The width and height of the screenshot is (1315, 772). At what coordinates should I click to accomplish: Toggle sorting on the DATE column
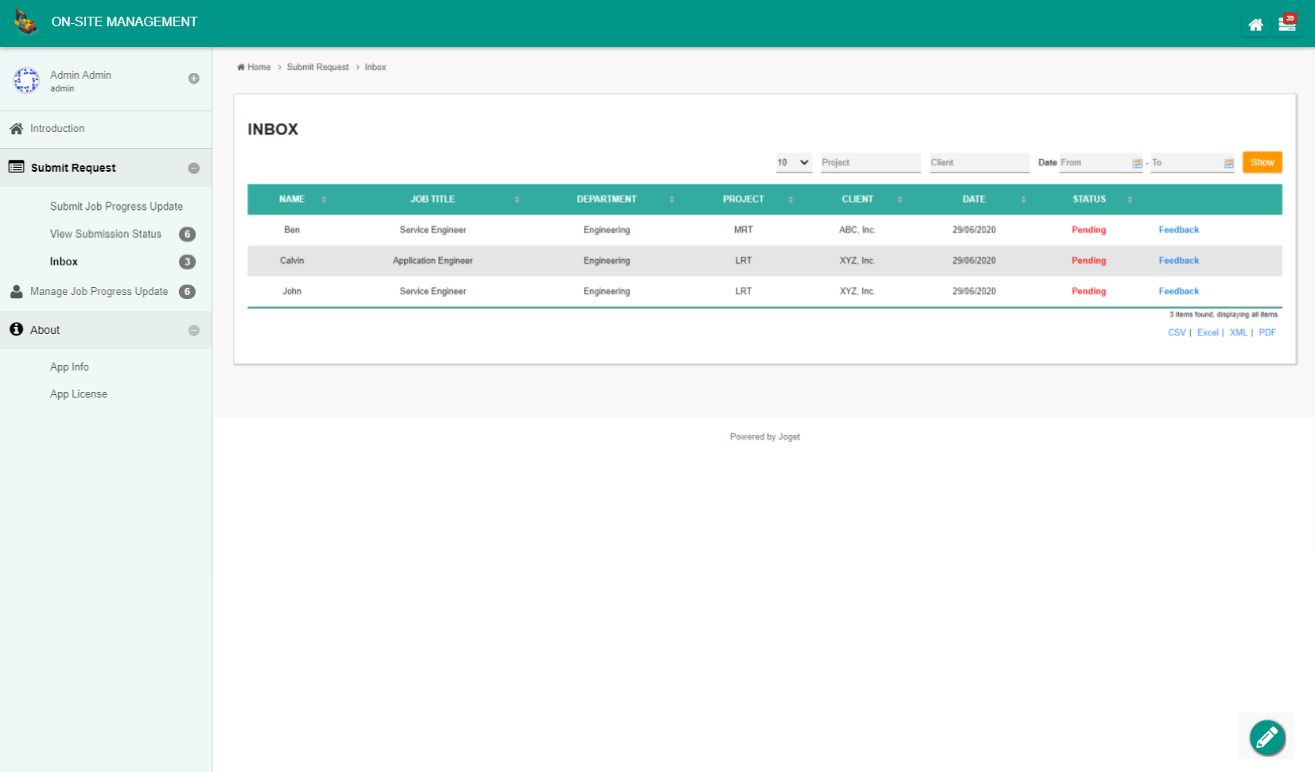[1024, 199]
